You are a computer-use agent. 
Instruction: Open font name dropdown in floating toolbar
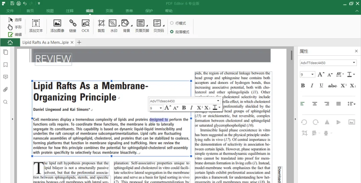point(218,101)
